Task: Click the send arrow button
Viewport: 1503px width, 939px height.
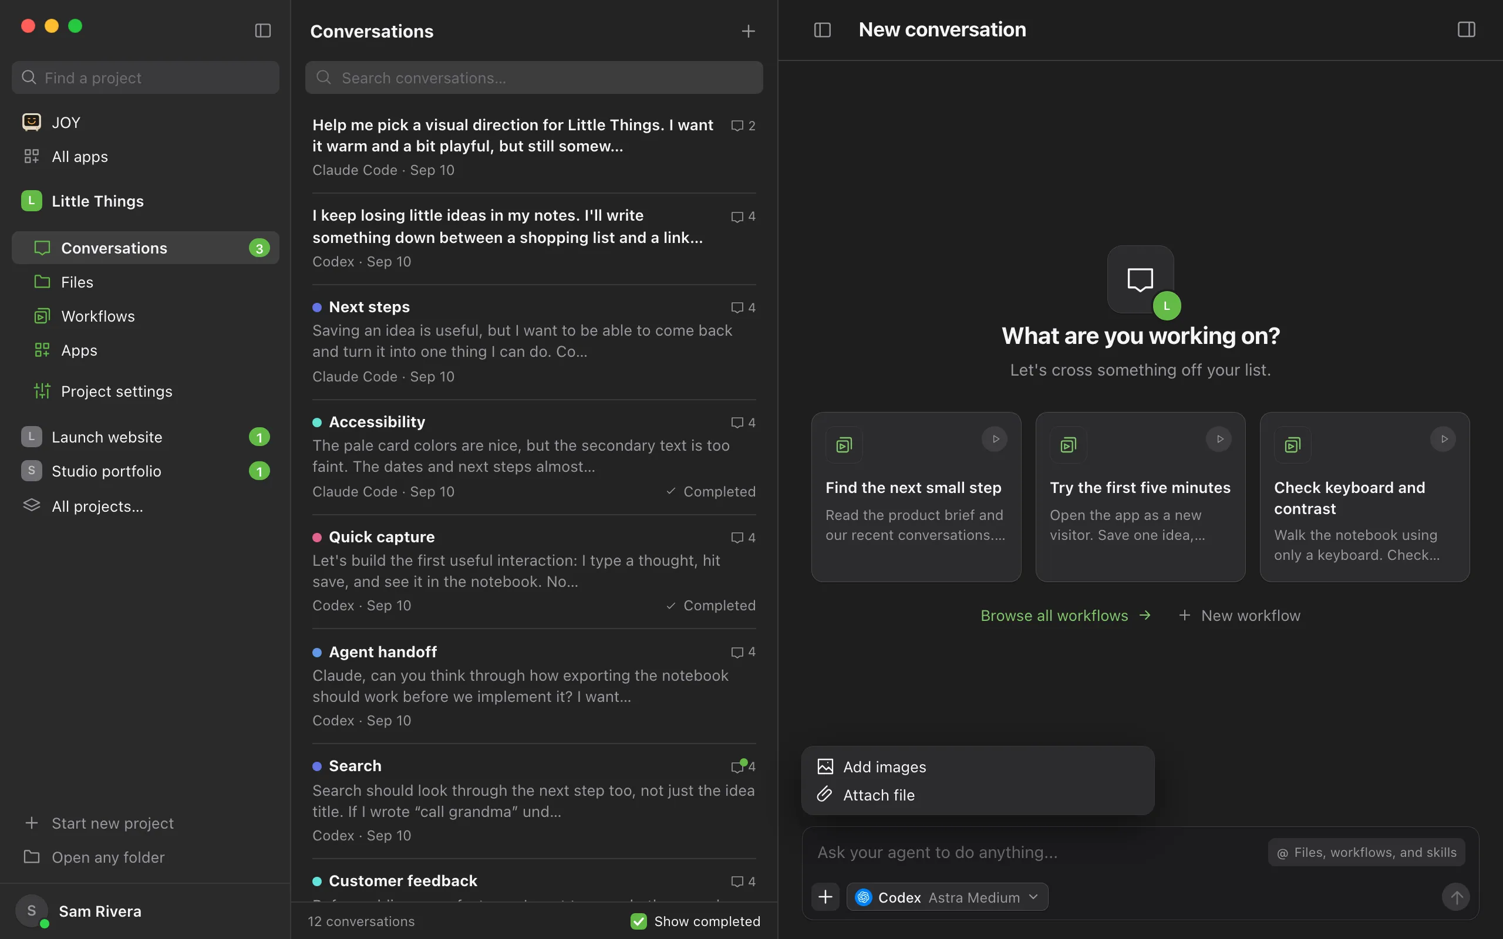Action: (x=1456, y=897)
